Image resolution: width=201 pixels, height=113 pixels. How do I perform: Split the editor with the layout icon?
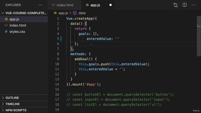coord(185,5)
